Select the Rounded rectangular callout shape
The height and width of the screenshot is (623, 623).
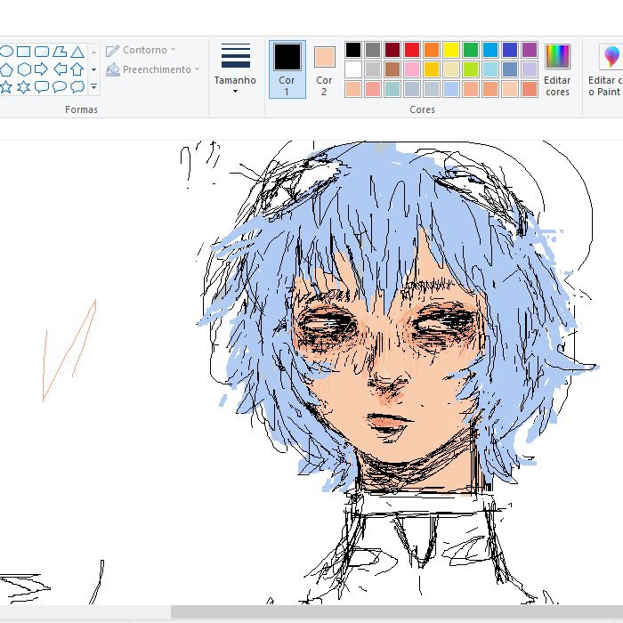pos(42,86)
